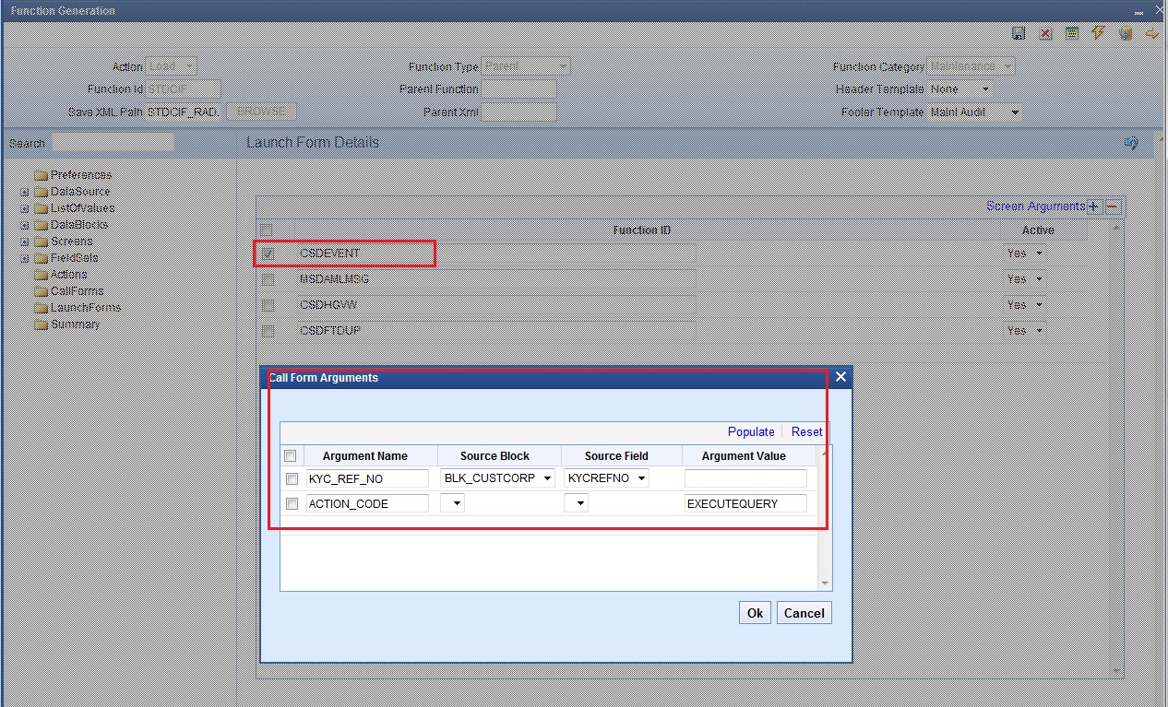Click the Save XML Path field
Screen dimensions: 1168x707
pos(184,112)
